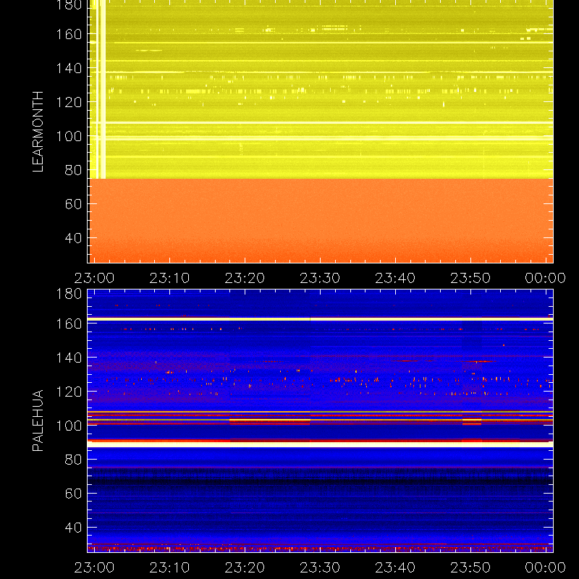
Task: Choose the 23:50 time label under Palehua plot
Action: pos(470,567)
